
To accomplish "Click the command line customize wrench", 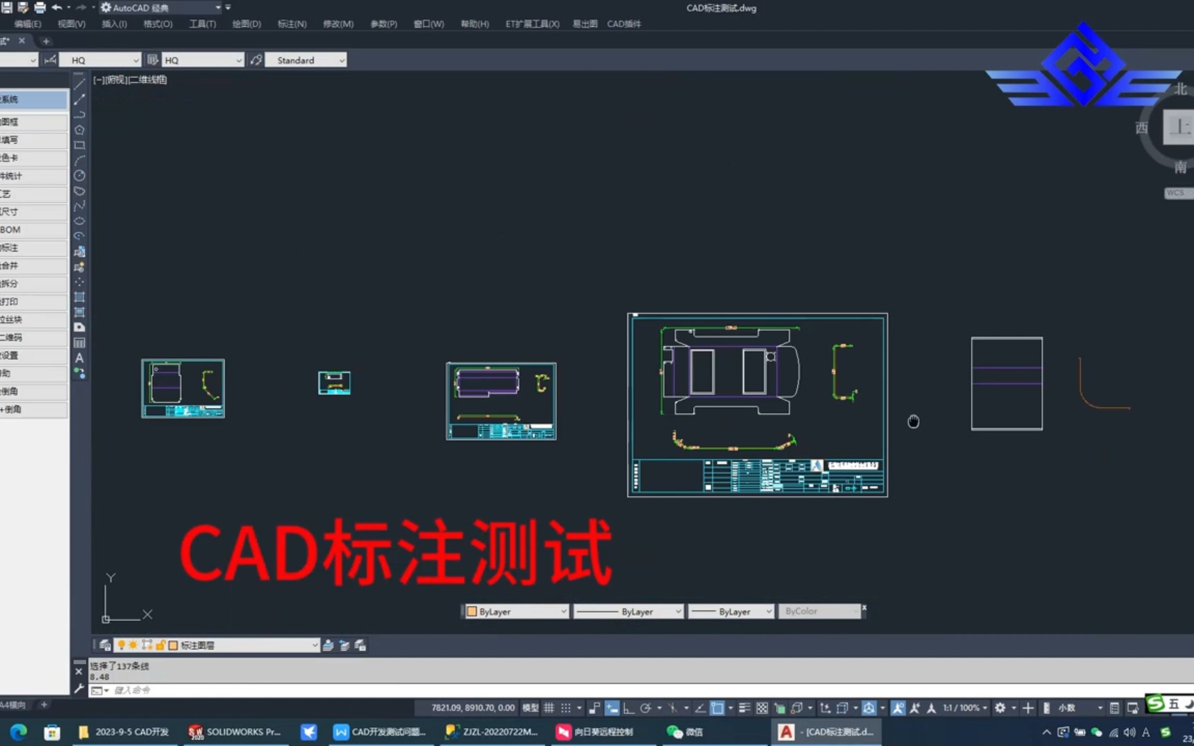I will coord(78,689).
